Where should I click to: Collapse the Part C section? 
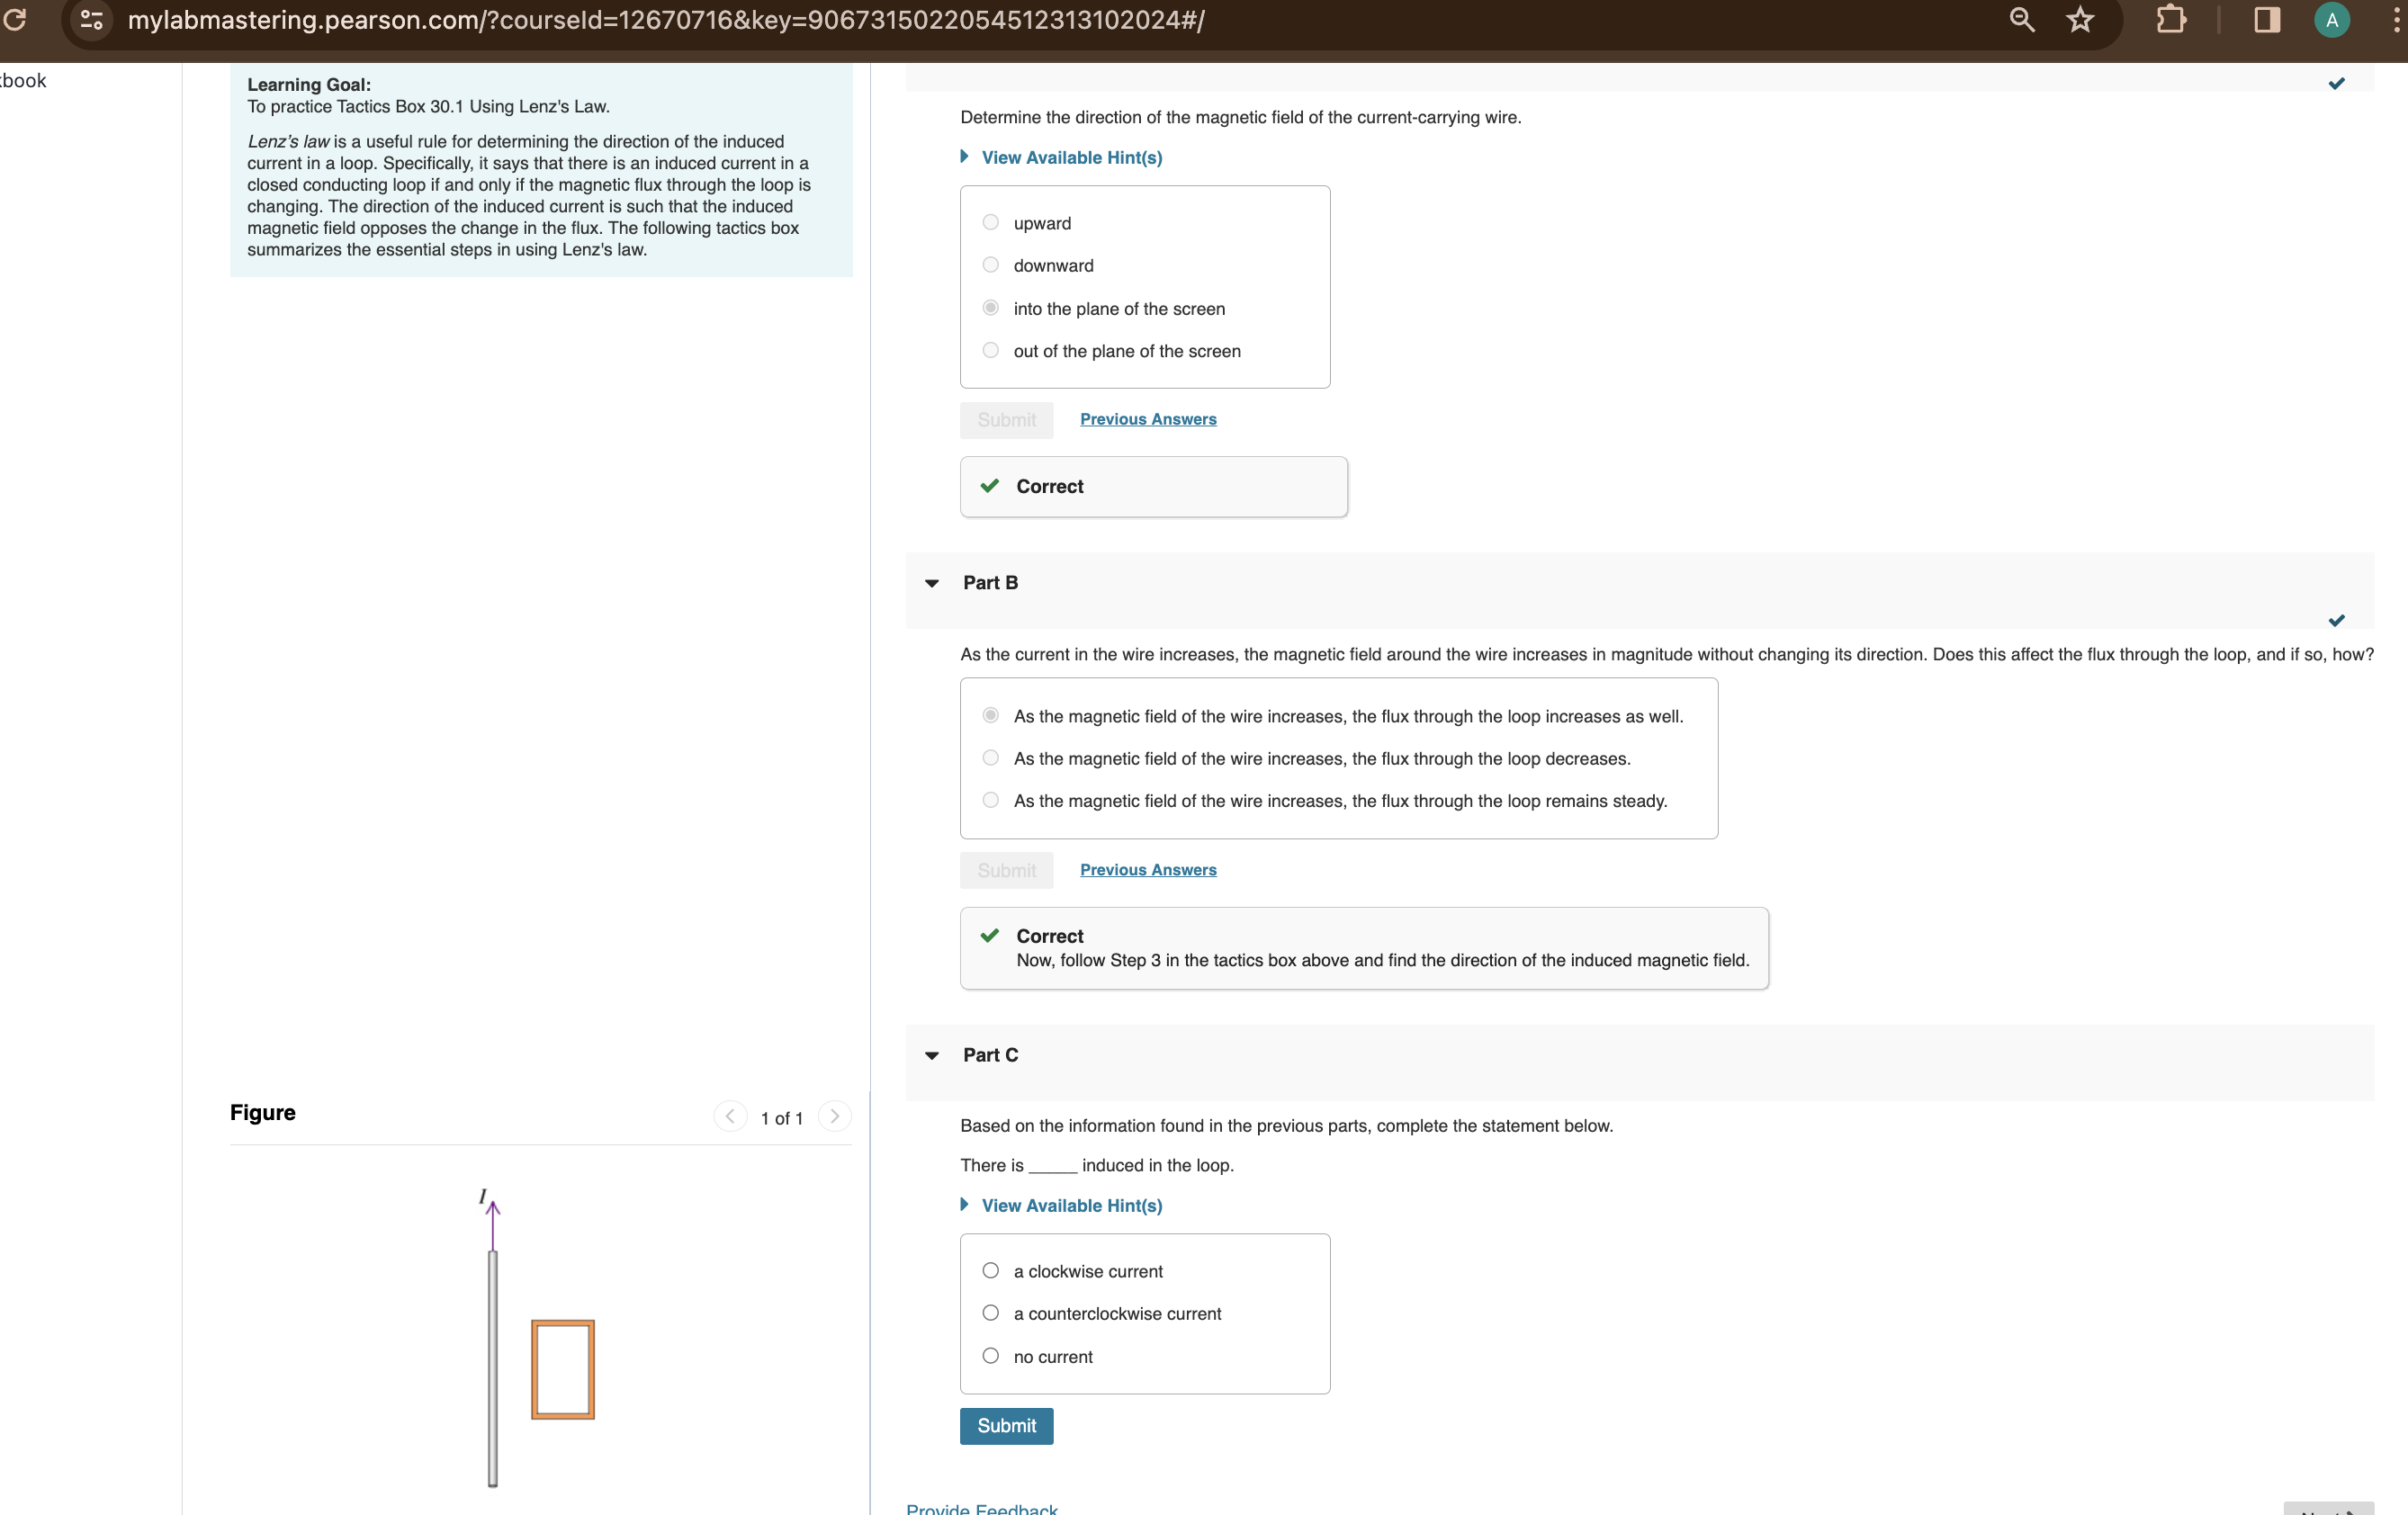[x=931, y=1055]
